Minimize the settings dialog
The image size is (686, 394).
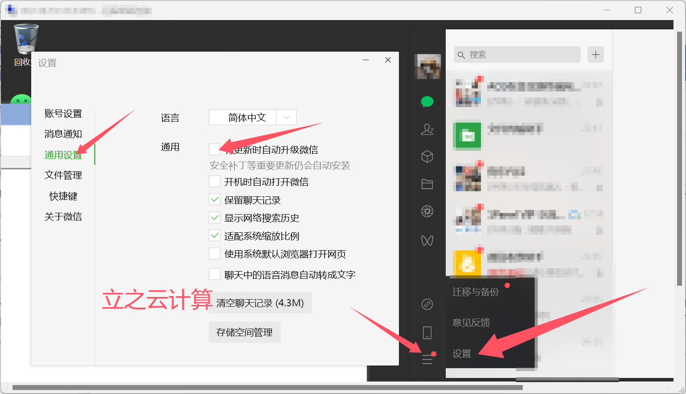click(x=366, y=60)
